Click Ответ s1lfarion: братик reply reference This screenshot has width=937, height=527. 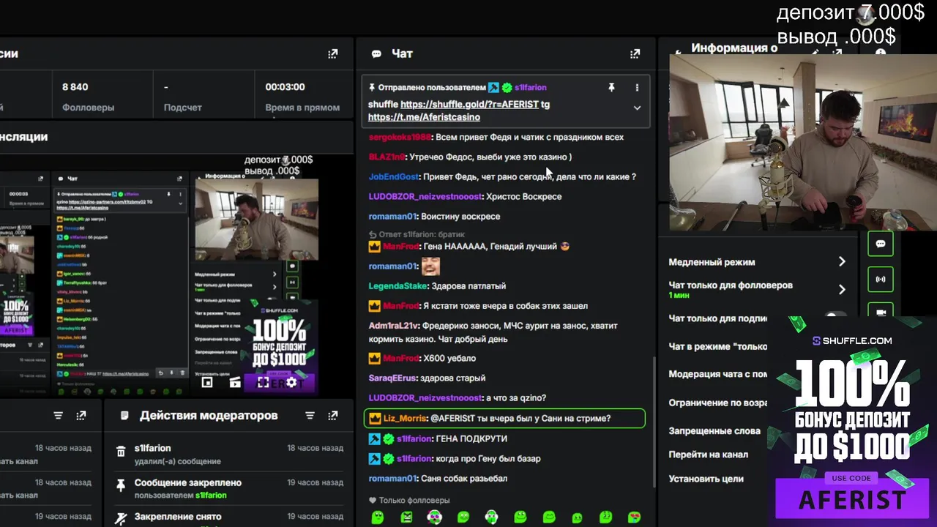416,234
